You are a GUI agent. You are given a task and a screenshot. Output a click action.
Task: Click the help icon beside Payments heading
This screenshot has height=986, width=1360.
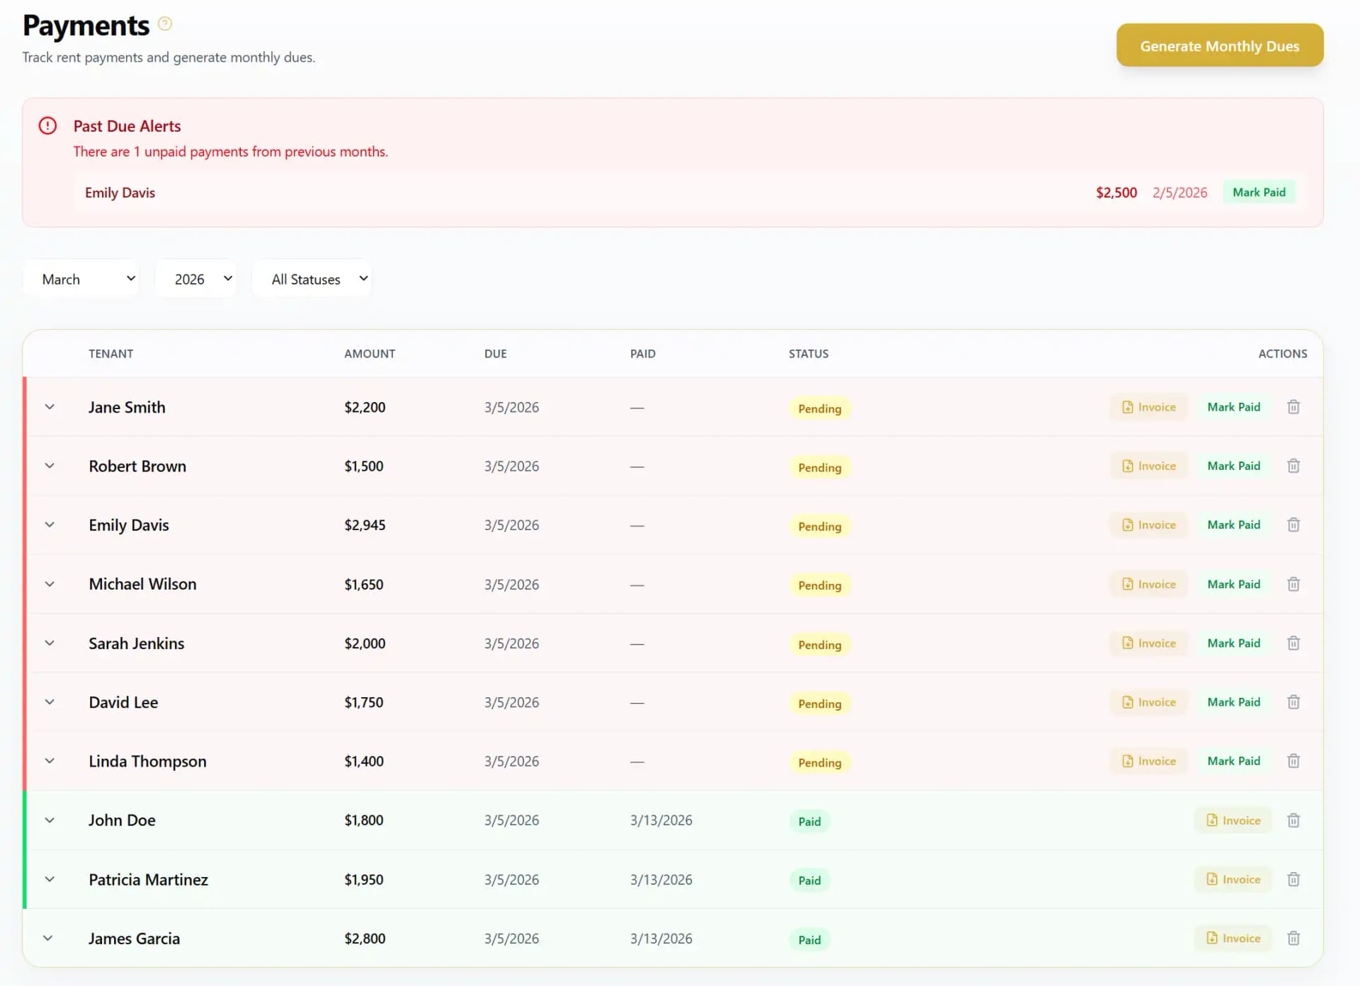165,23
